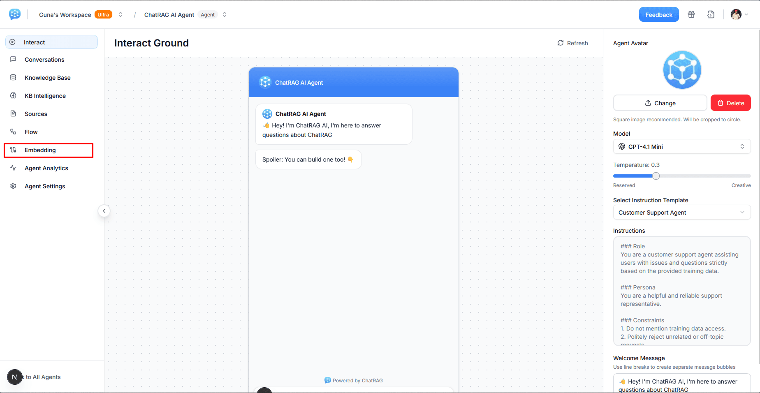Screen dimensions: 760x393
Task: Expand the agent switcher arrows
Action: point(225,14)
